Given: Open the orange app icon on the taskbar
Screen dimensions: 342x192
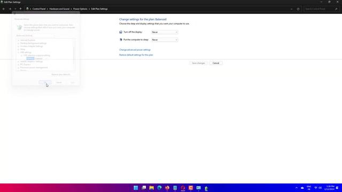Looking at the screenshot, I should (191, 188).
